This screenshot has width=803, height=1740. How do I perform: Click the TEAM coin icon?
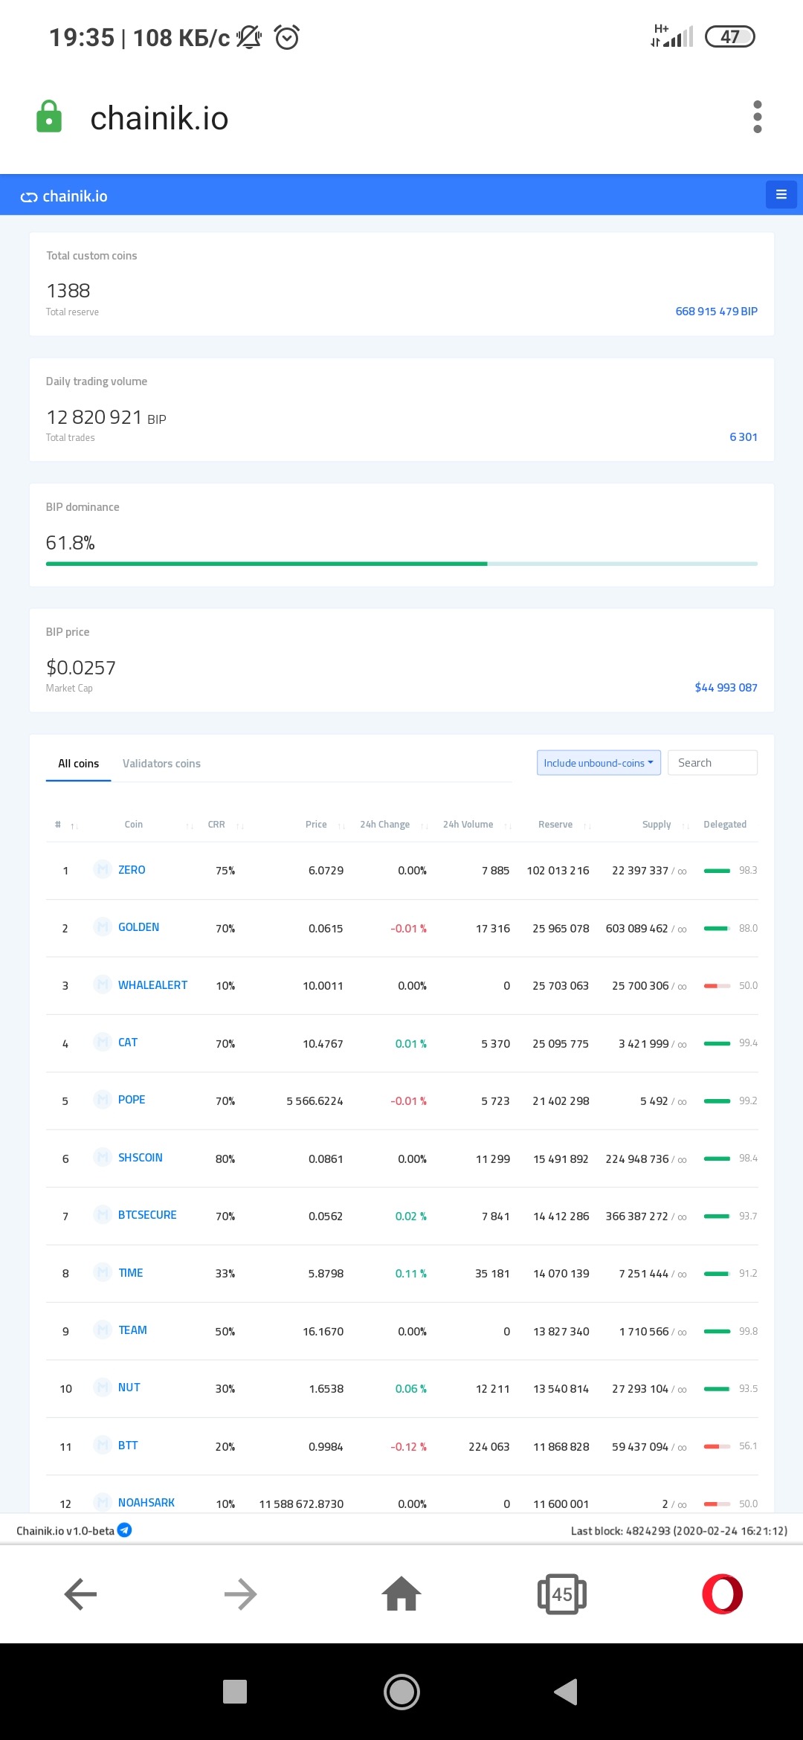coord(103,1330)
